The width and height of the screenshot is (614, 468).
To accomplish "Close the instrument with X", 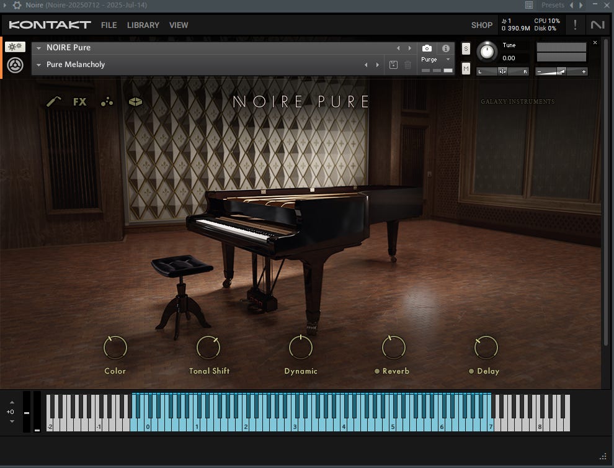I will [595, 42].
